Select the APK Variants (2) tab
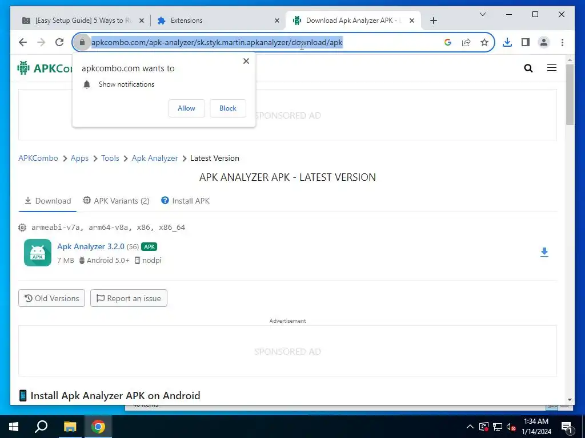The image size is (585, 438). click(x=116, y=201)
